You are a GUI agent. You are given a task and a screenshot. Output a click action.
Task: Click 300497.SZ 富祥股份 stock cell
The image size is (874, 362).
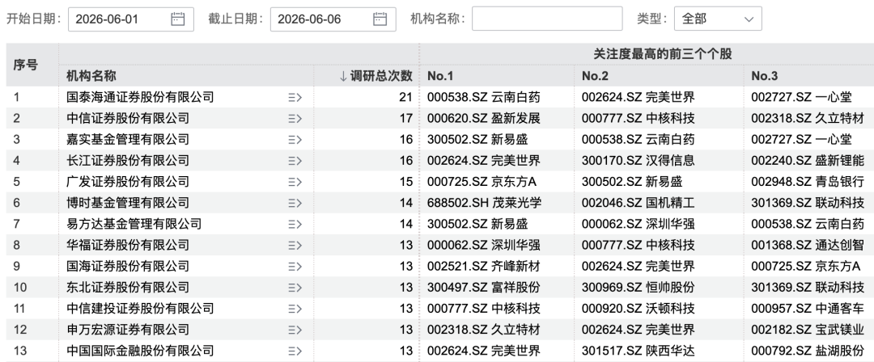click(x=484, y=288)
